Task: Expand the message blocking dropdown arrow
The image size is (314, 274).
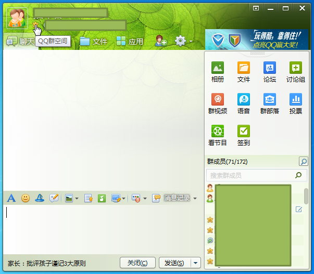Action: 145,199
